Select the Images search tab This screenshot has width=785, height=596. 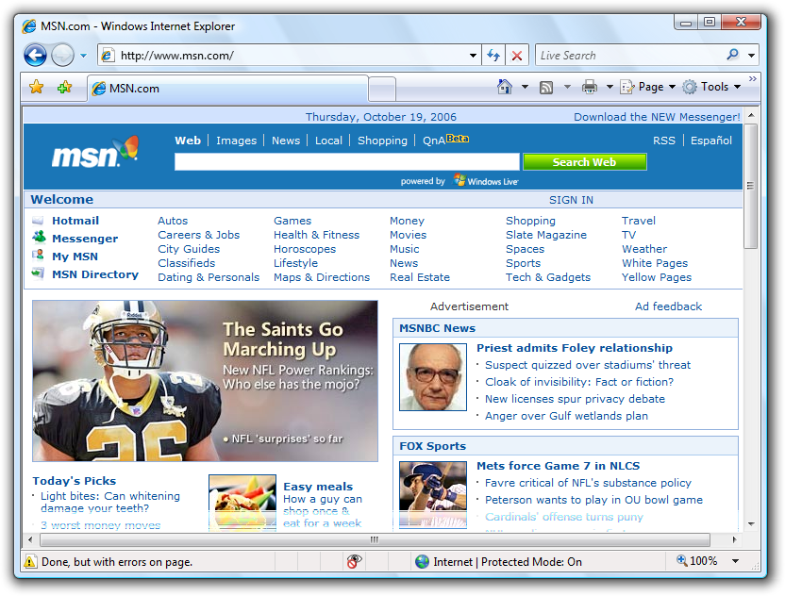[x=236, y=141]
